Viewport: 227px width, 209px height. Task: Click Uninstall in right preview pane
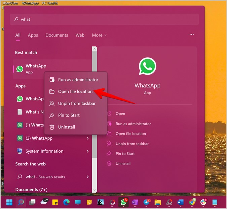pyautogui.click(x=123, y=163)
